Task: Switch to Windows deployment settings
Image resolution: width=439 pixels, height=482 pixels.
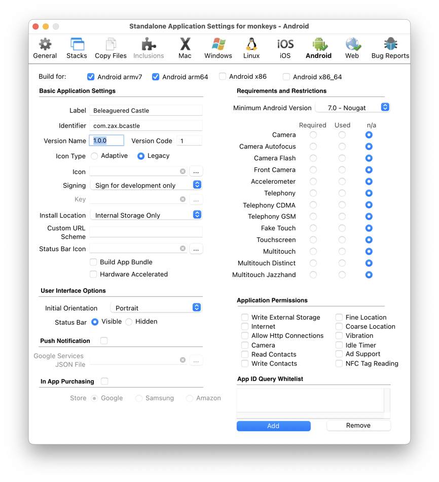Action: coord(218,48)
